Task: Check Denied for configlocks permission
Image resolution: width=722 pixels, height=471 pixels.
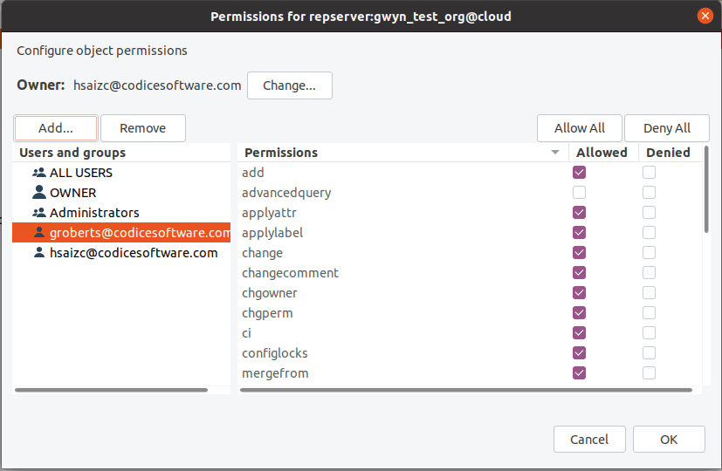Action: [x=650, y=352]
